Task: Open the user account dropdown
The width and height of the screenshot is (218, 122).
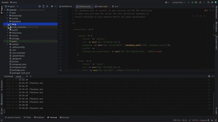Action: point(167,2)
